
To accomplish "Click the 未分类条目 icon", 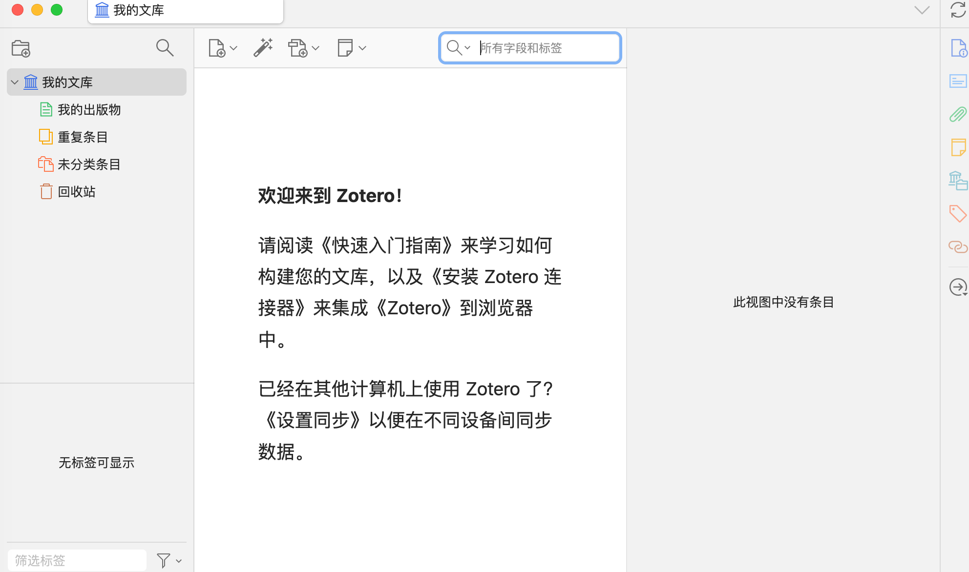I will [46, 164].
